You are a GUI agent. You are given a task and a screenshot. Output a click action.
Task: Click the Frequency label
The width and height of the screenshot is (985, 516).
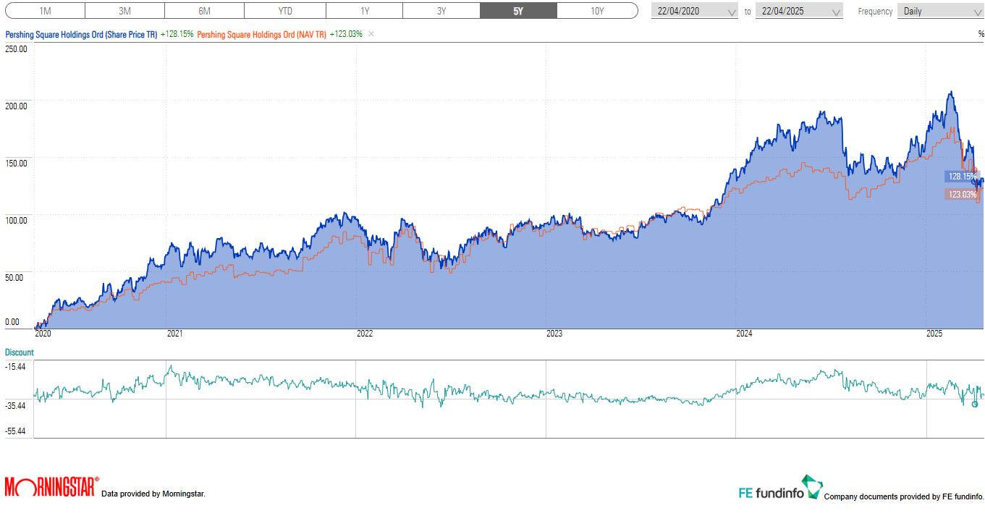(874, 12)
